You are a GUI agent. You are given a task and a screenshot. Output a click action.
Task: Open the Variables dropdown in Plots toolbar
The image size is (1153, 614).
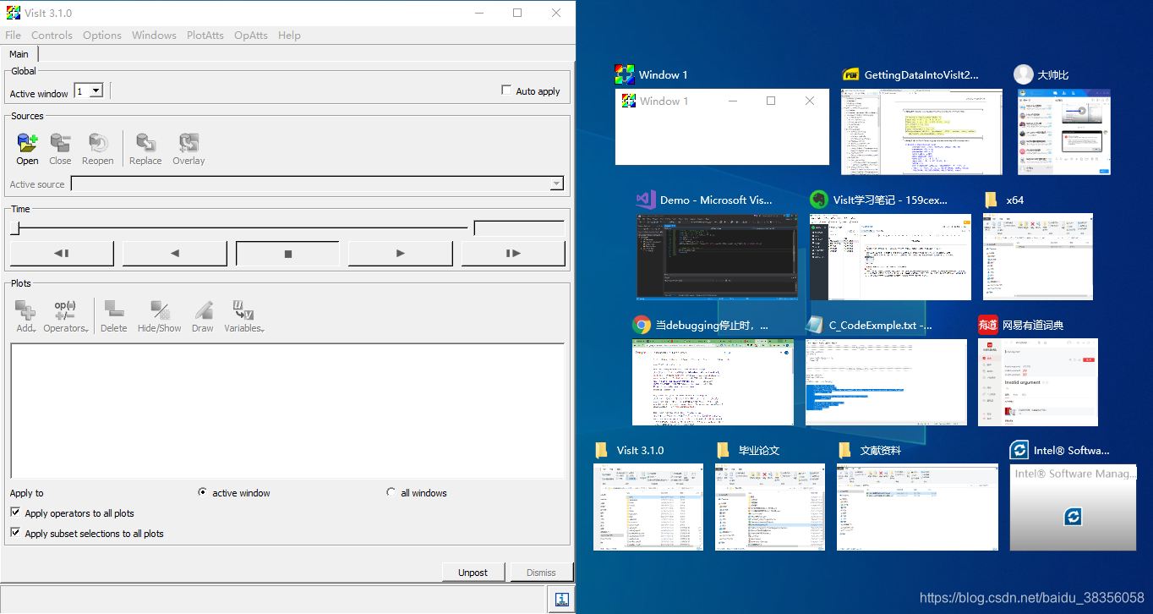click(x=243, y=315)
